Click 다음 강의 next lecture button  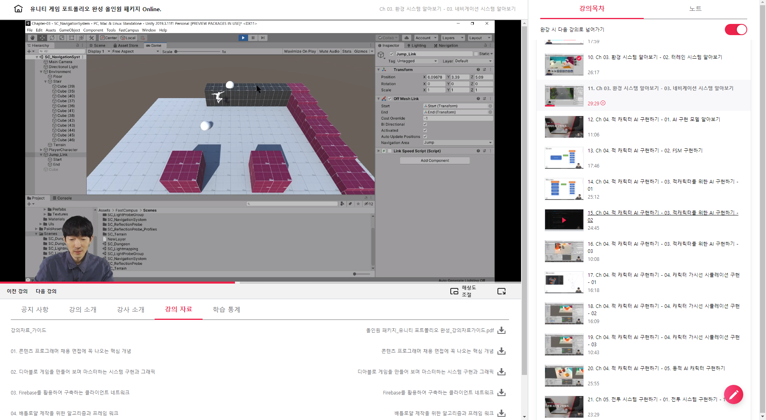[x=46, y=291]
